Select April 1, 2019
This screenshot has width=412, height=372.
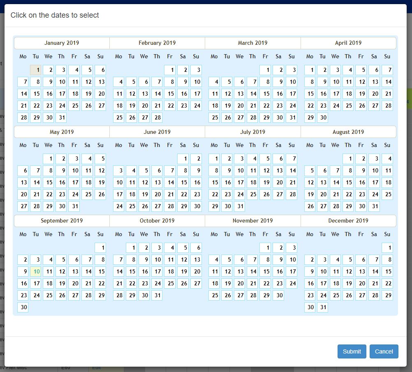pos(310,70)
